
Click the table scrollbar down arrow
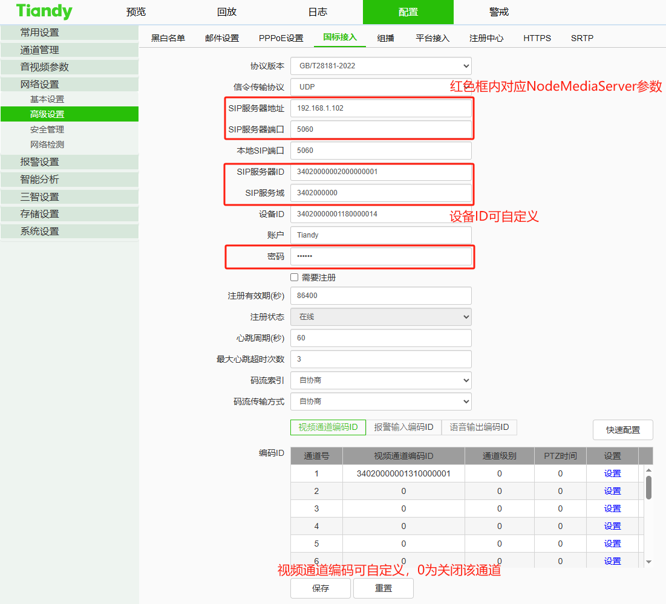coord(648,562)
